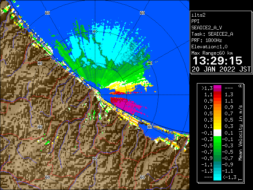Click the '60' range label at lower right
This screenshot has height=190, width=253.
tap(142, 177)
